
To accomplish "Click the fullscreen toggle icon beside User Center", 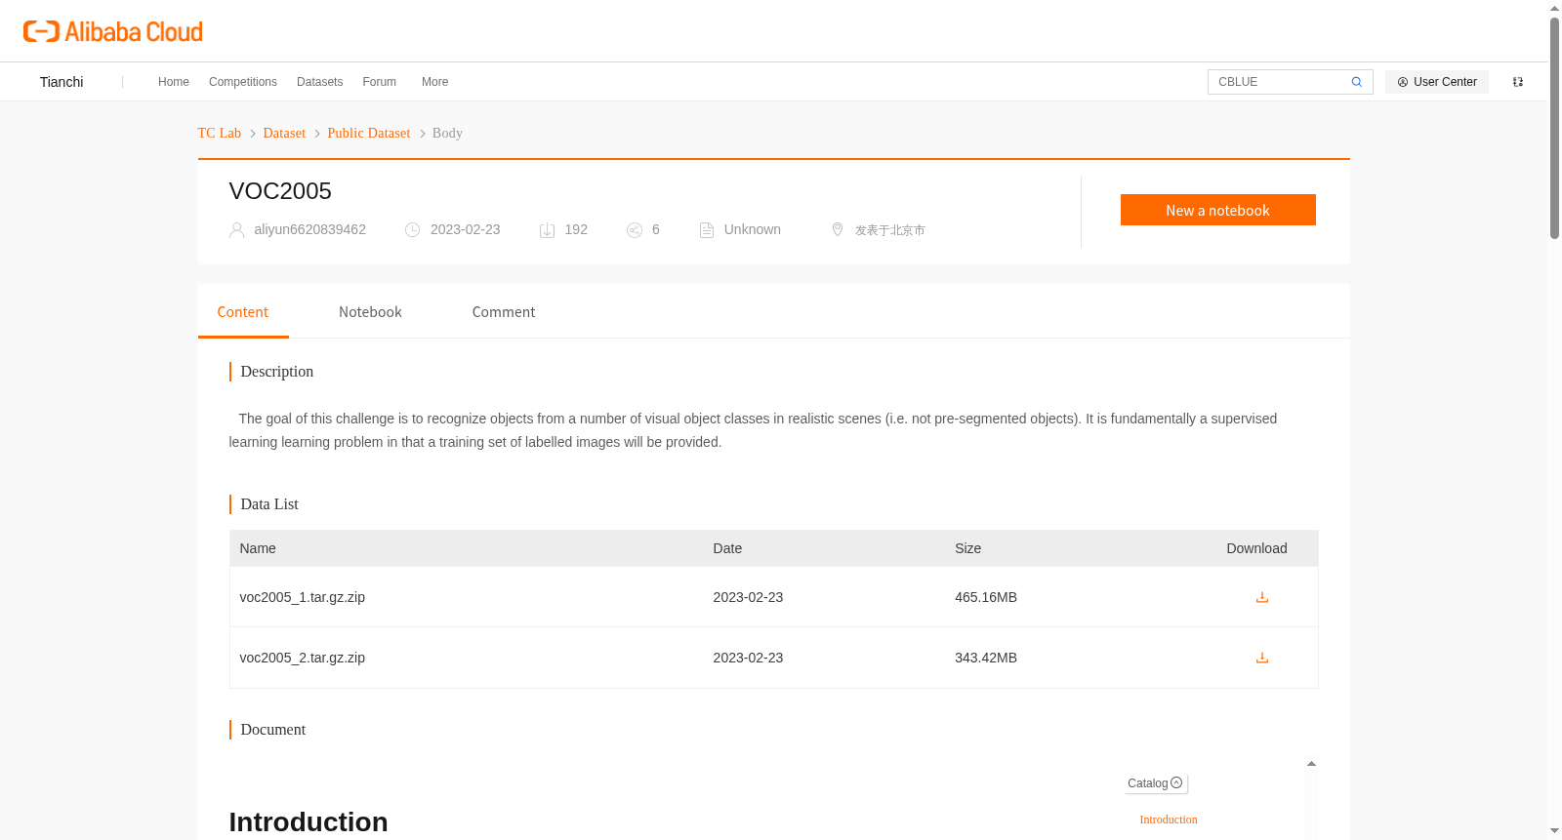I will (x=1518, y=82).
